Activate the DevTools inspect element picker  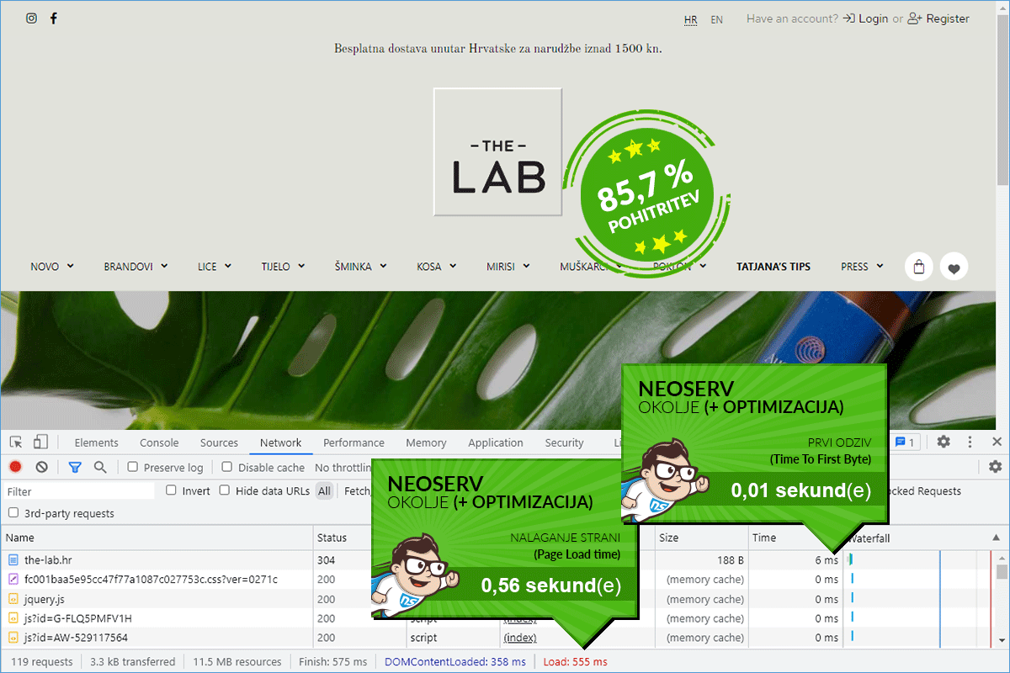[x=16, y=442]
